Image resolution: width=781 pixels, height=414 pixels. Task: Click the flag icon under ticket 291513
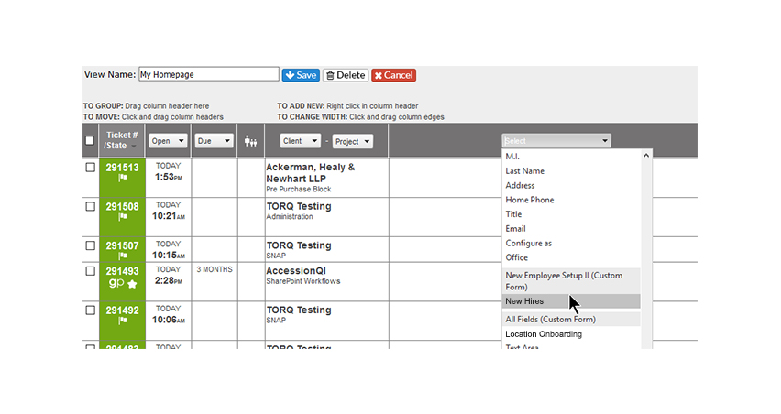click(123, 178)
